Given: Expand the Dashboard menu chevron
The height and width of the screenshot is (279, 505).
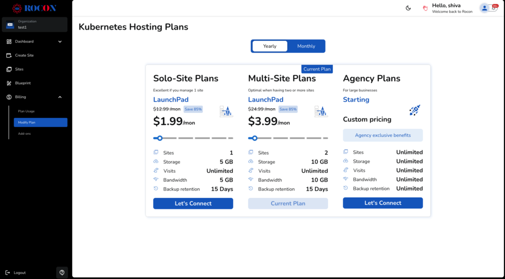Looking at the screenshot, I should tap(60, 41).
